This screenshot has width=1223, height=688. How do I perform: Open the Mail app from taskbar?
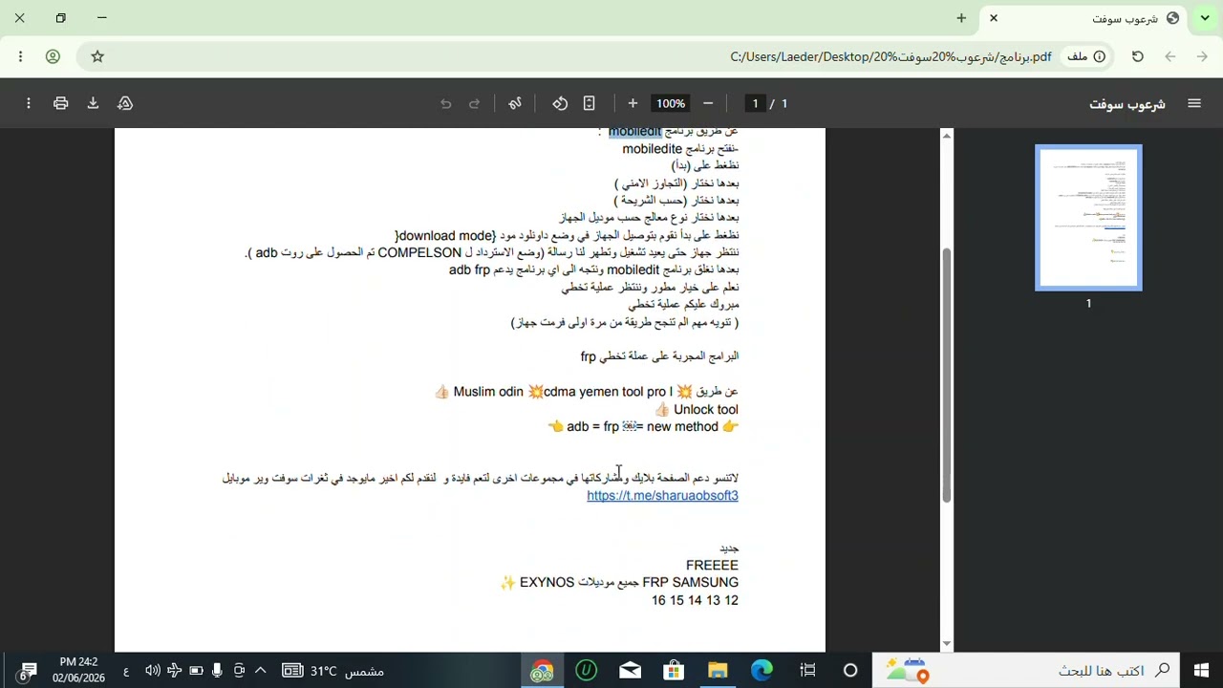pyautogui.click(x=630, y=671)
